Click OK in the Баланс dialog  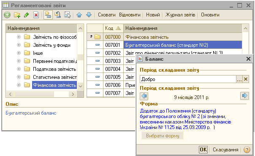(x=203, y=150)
